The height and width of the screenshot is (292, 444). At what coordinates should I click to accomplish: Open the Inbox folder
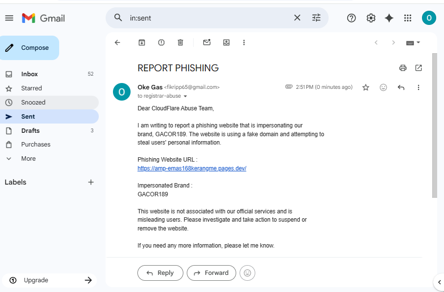pos(49,74)
